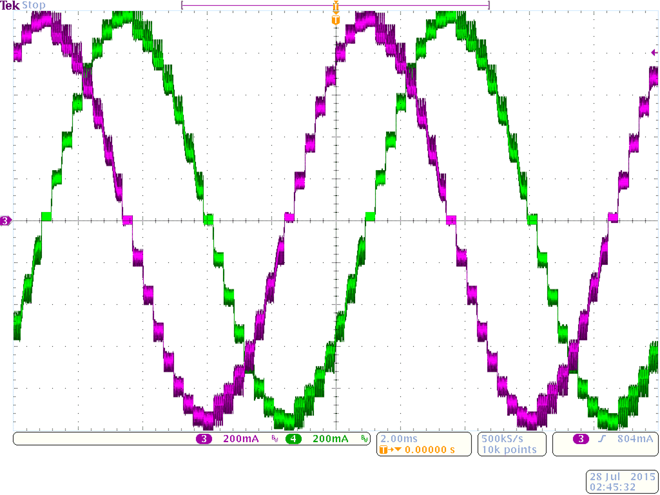Viewport: 660px width, 495px height.
Task: Click the magenta trigger level arrow
Action: tap(654, 53)
